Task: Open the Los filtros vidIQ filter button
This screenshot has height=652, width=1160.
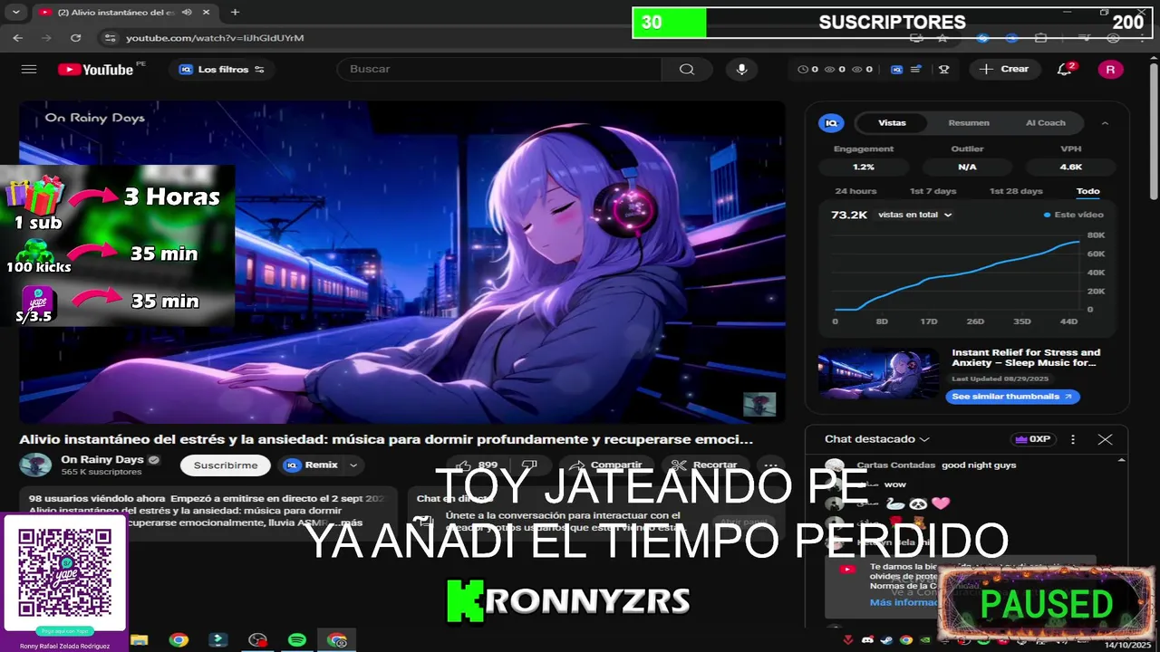Action: 222,70
